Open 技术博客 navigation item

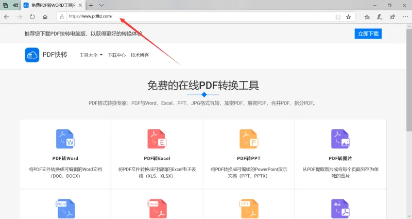[x=140, y=55]
